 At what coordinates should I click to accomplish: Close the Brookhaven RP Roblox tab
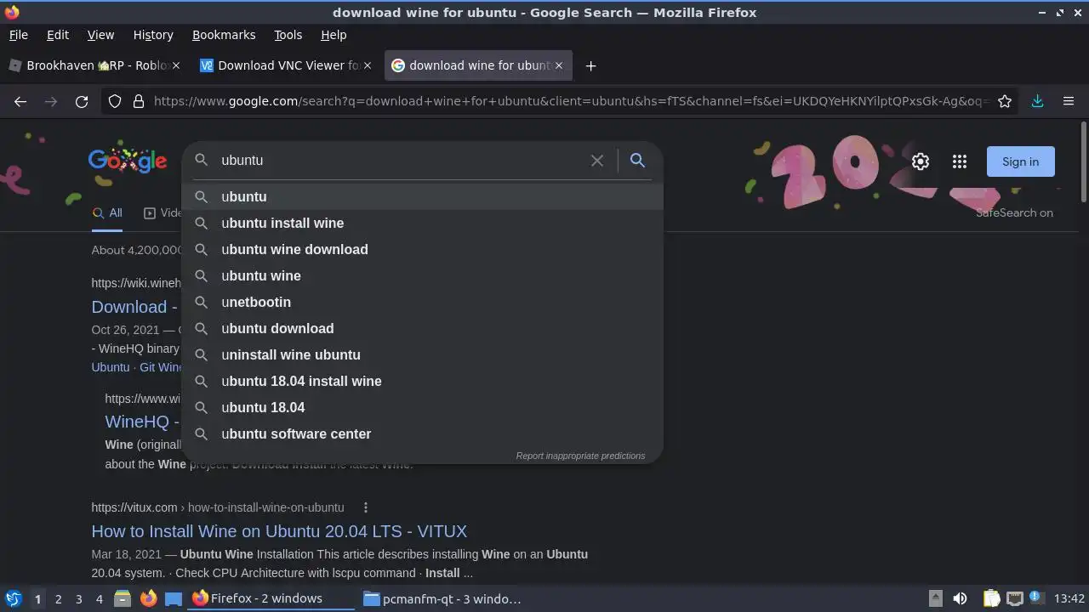pyautogui.click(x=176, y=65)
